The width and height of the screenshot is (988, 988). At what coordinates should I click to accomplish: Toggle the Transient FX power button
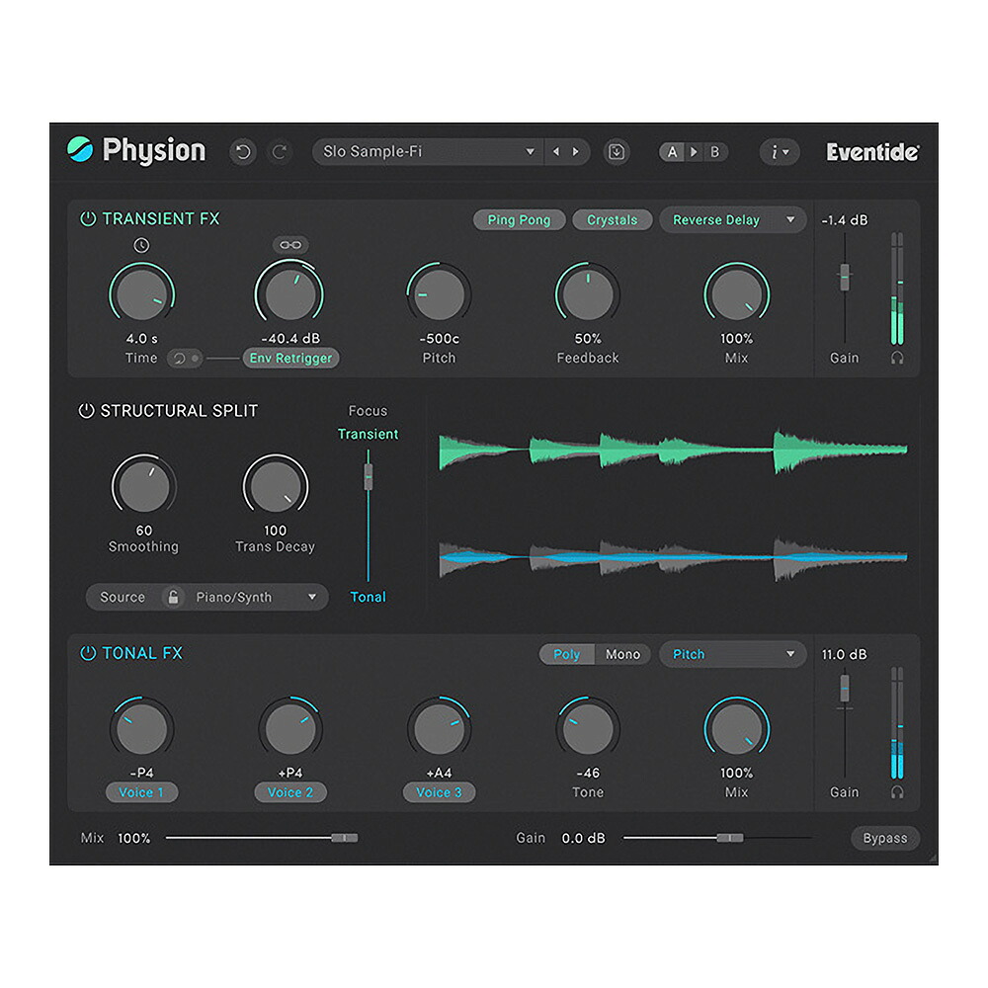click(88, 218)
